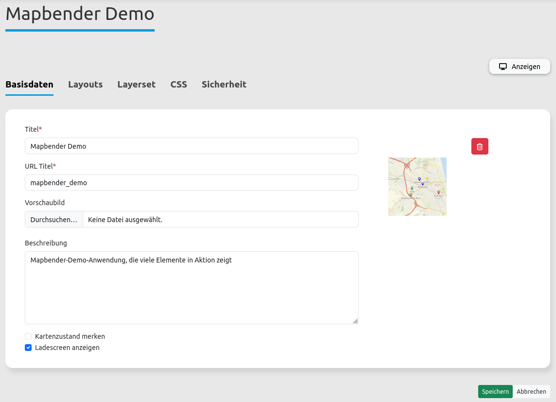Delete the preview image with trash icon
This screenshot has height=402, width=556.
point(480,146)
